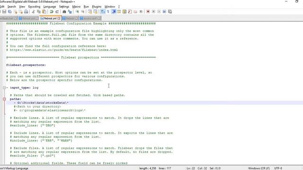The width and height of the screenshot is (303, 170).
Task: Open the Settings menu
Action: pyautogui.click(x=64, y=7)
